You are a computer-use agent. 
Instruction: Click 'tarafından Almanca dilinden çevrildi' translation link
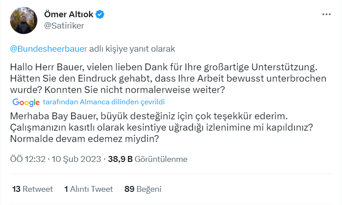coord(104,102)
